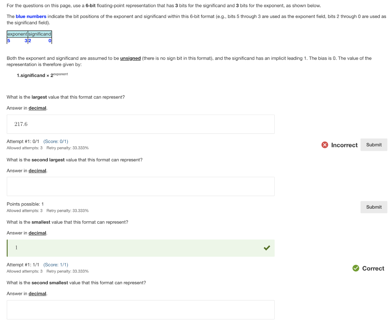Open the Score: 0/1 link
Image resolution: width=389 pixels, height=324 pixels.
pos(55,141)
